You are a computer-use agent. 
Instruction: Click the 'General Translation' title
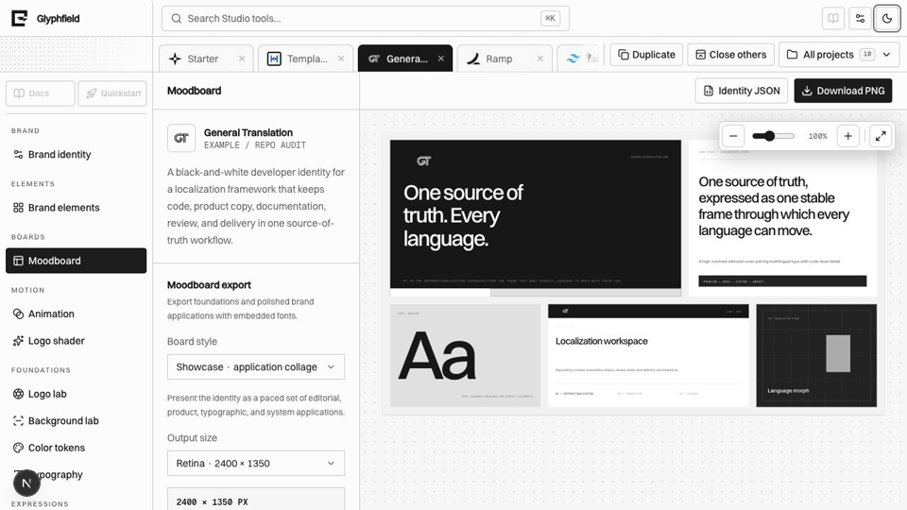point(248,132)
